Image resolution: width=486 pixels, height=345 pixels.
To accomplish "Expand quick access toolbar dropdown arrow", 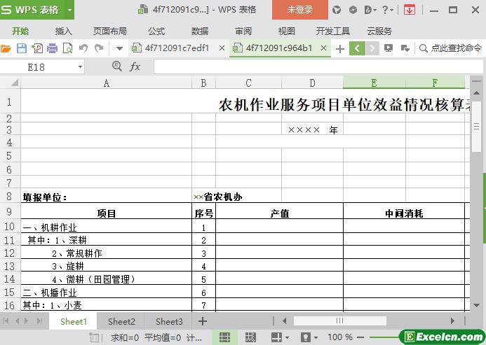I will pyautogui.click(x=119, y=48).
